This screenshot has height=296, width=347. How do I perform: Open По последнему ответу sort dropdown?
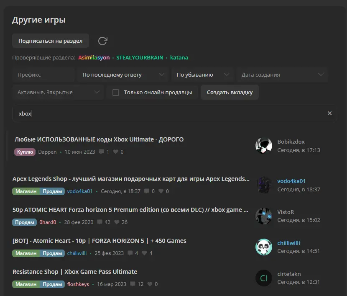(x=123, y=75)
